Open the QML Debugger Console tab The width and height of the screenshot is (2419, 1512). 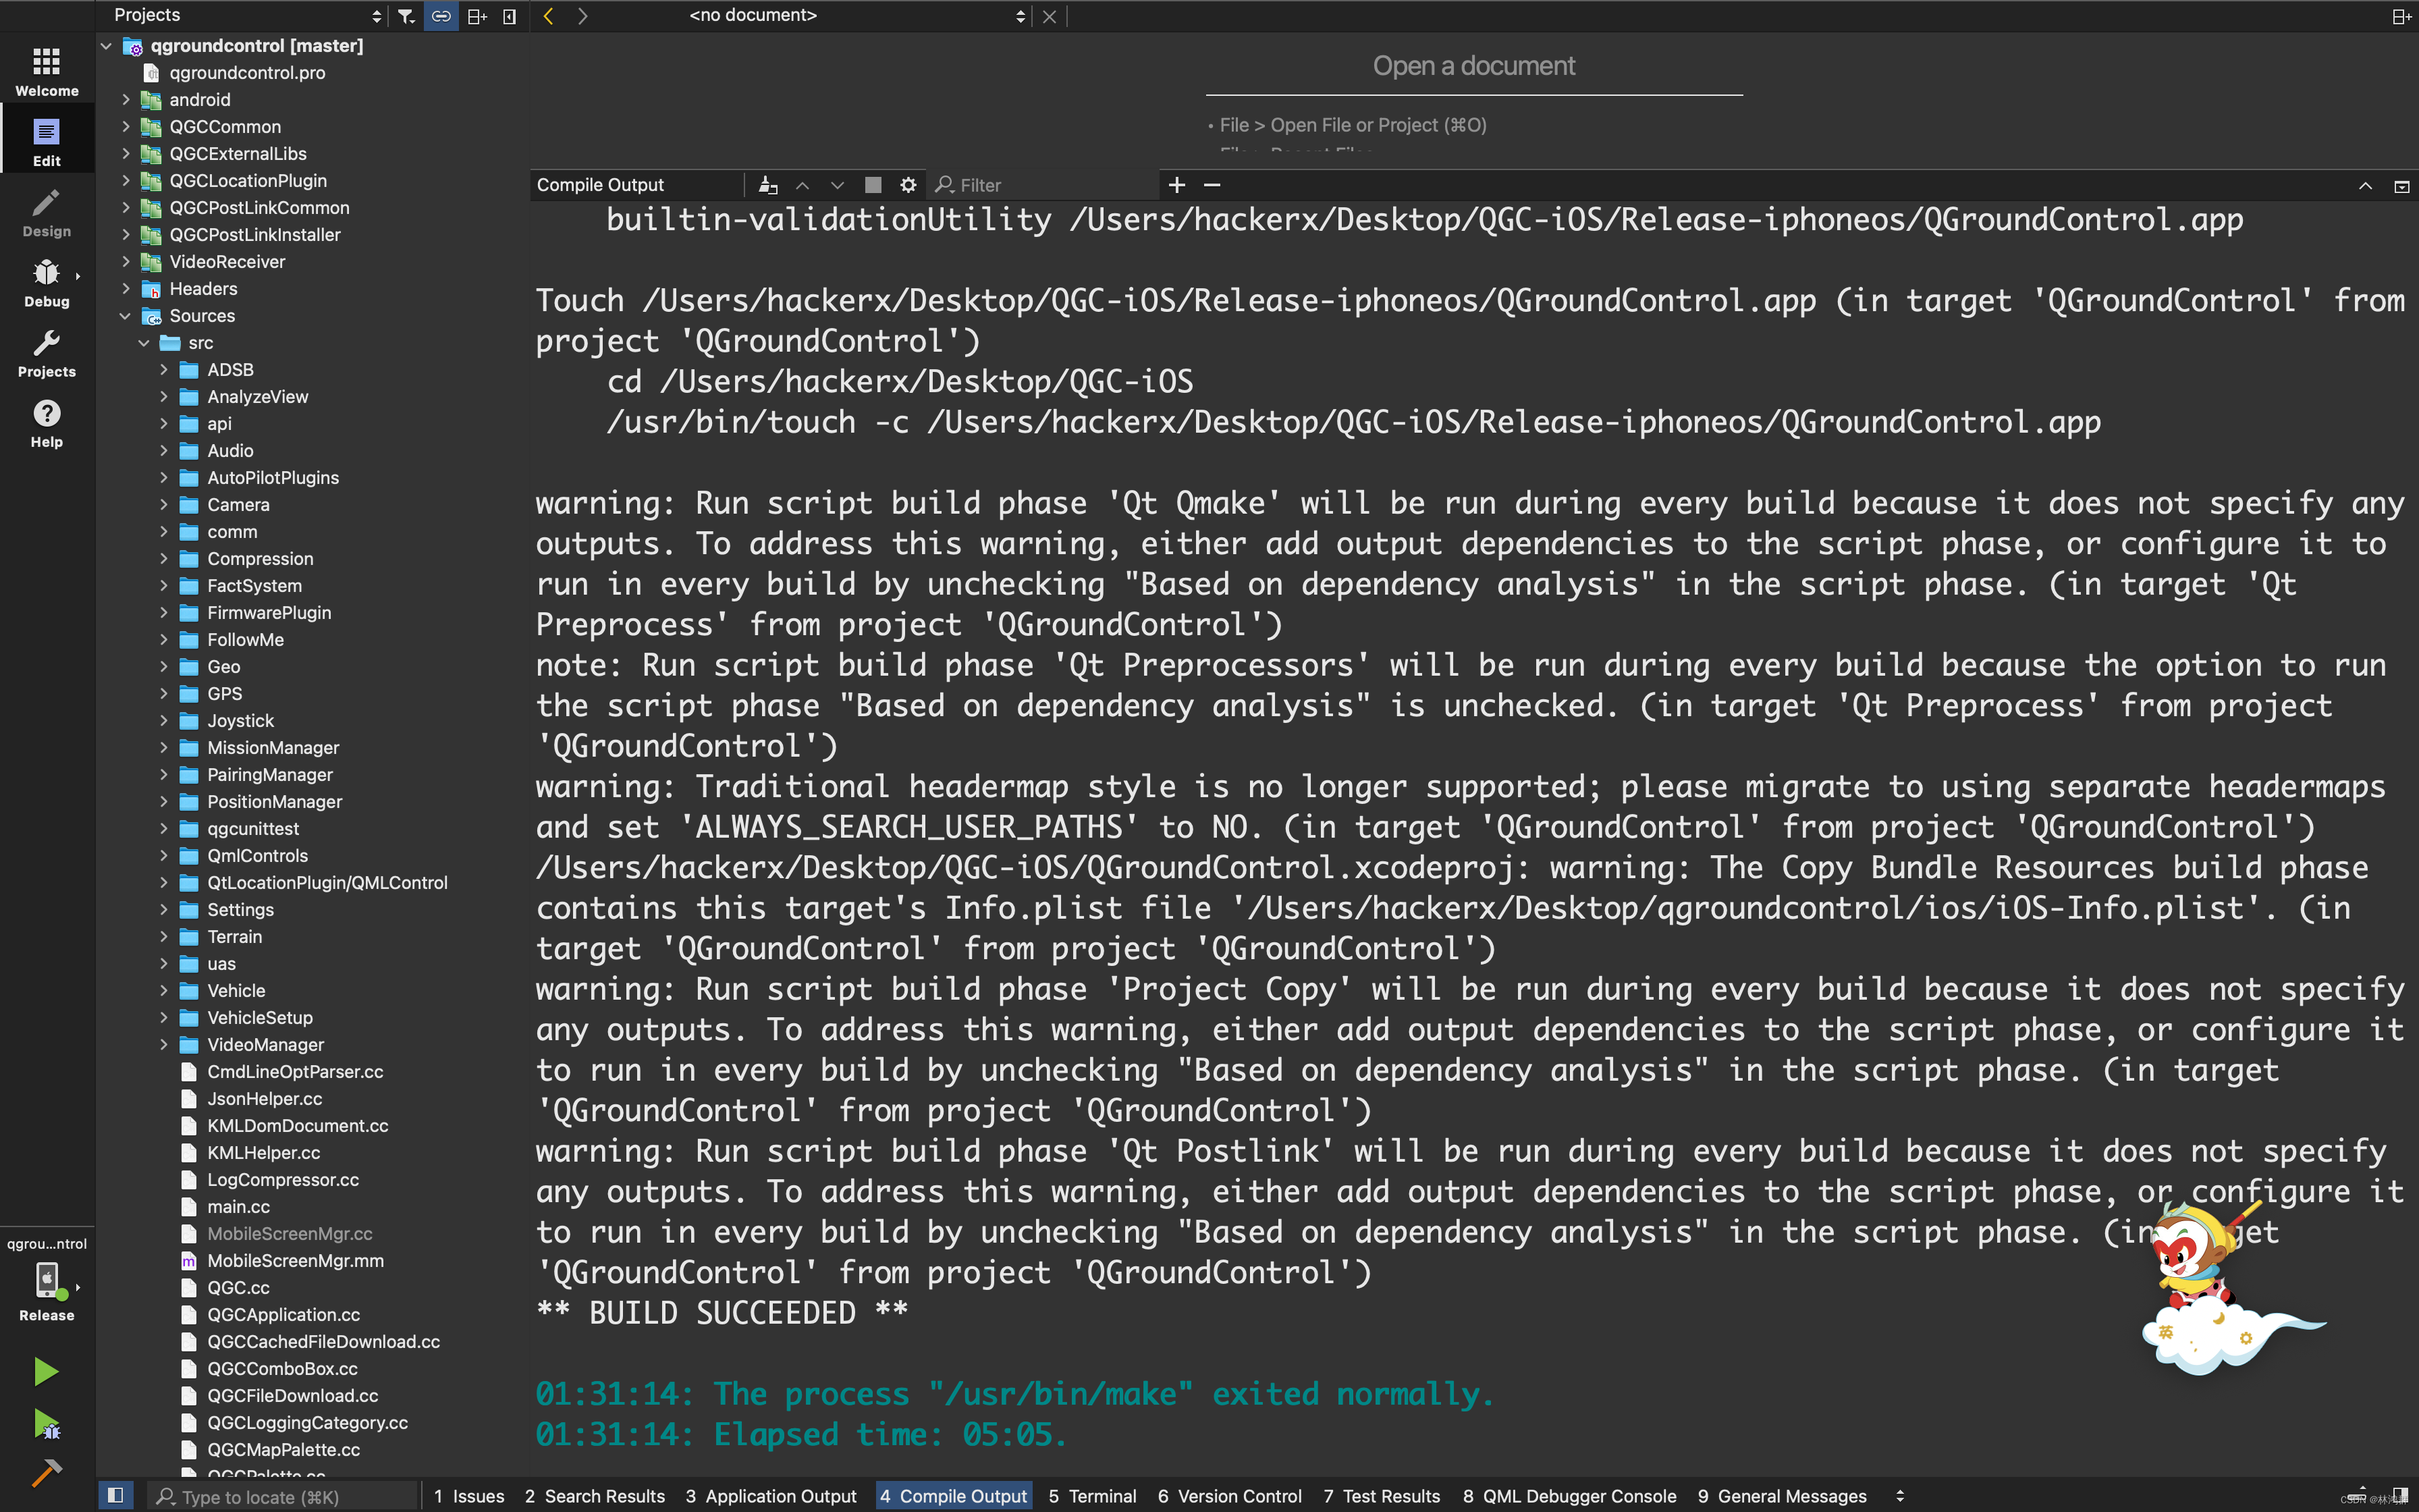(1569, 1496)
